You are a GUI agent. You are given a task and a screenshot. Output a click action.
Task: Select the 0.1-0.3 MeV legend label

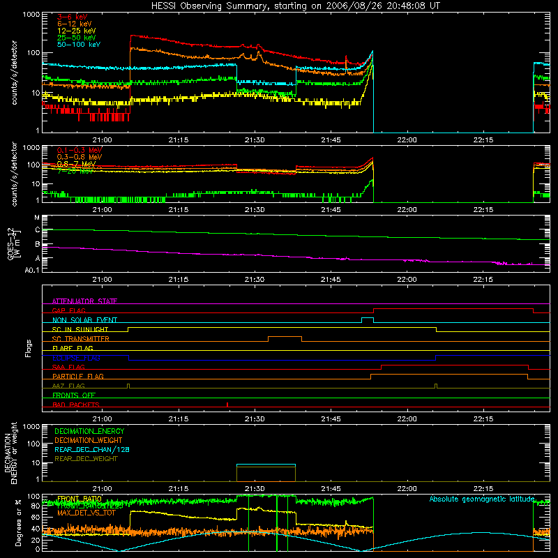[x=80, y=150]
